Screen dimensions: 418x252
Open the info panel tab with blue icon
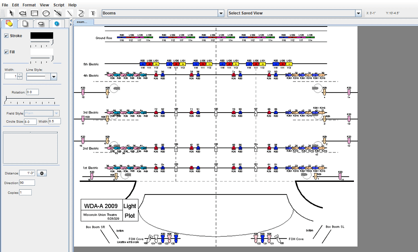click(57, 23)
